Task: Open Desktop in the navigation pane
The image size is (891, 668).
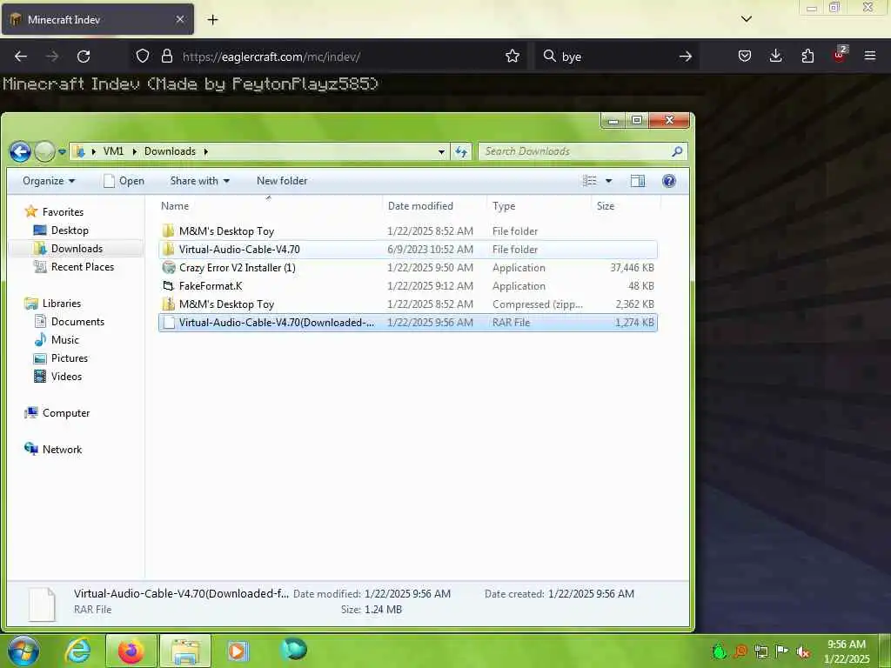Action: pyautogui.click(x=62, y=230)
